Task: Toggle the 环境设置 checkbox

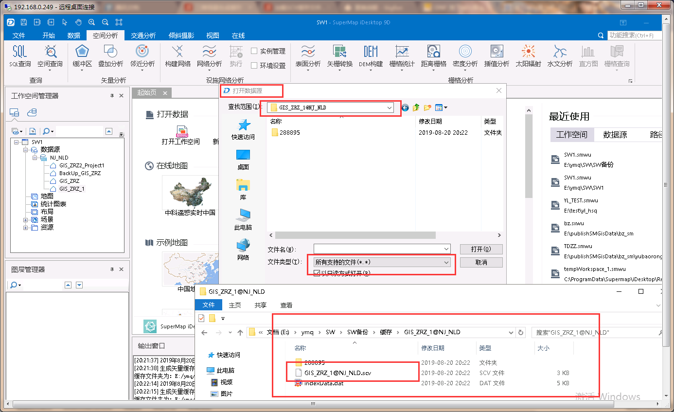Action: pyautogui.click(x=254, y=66)
